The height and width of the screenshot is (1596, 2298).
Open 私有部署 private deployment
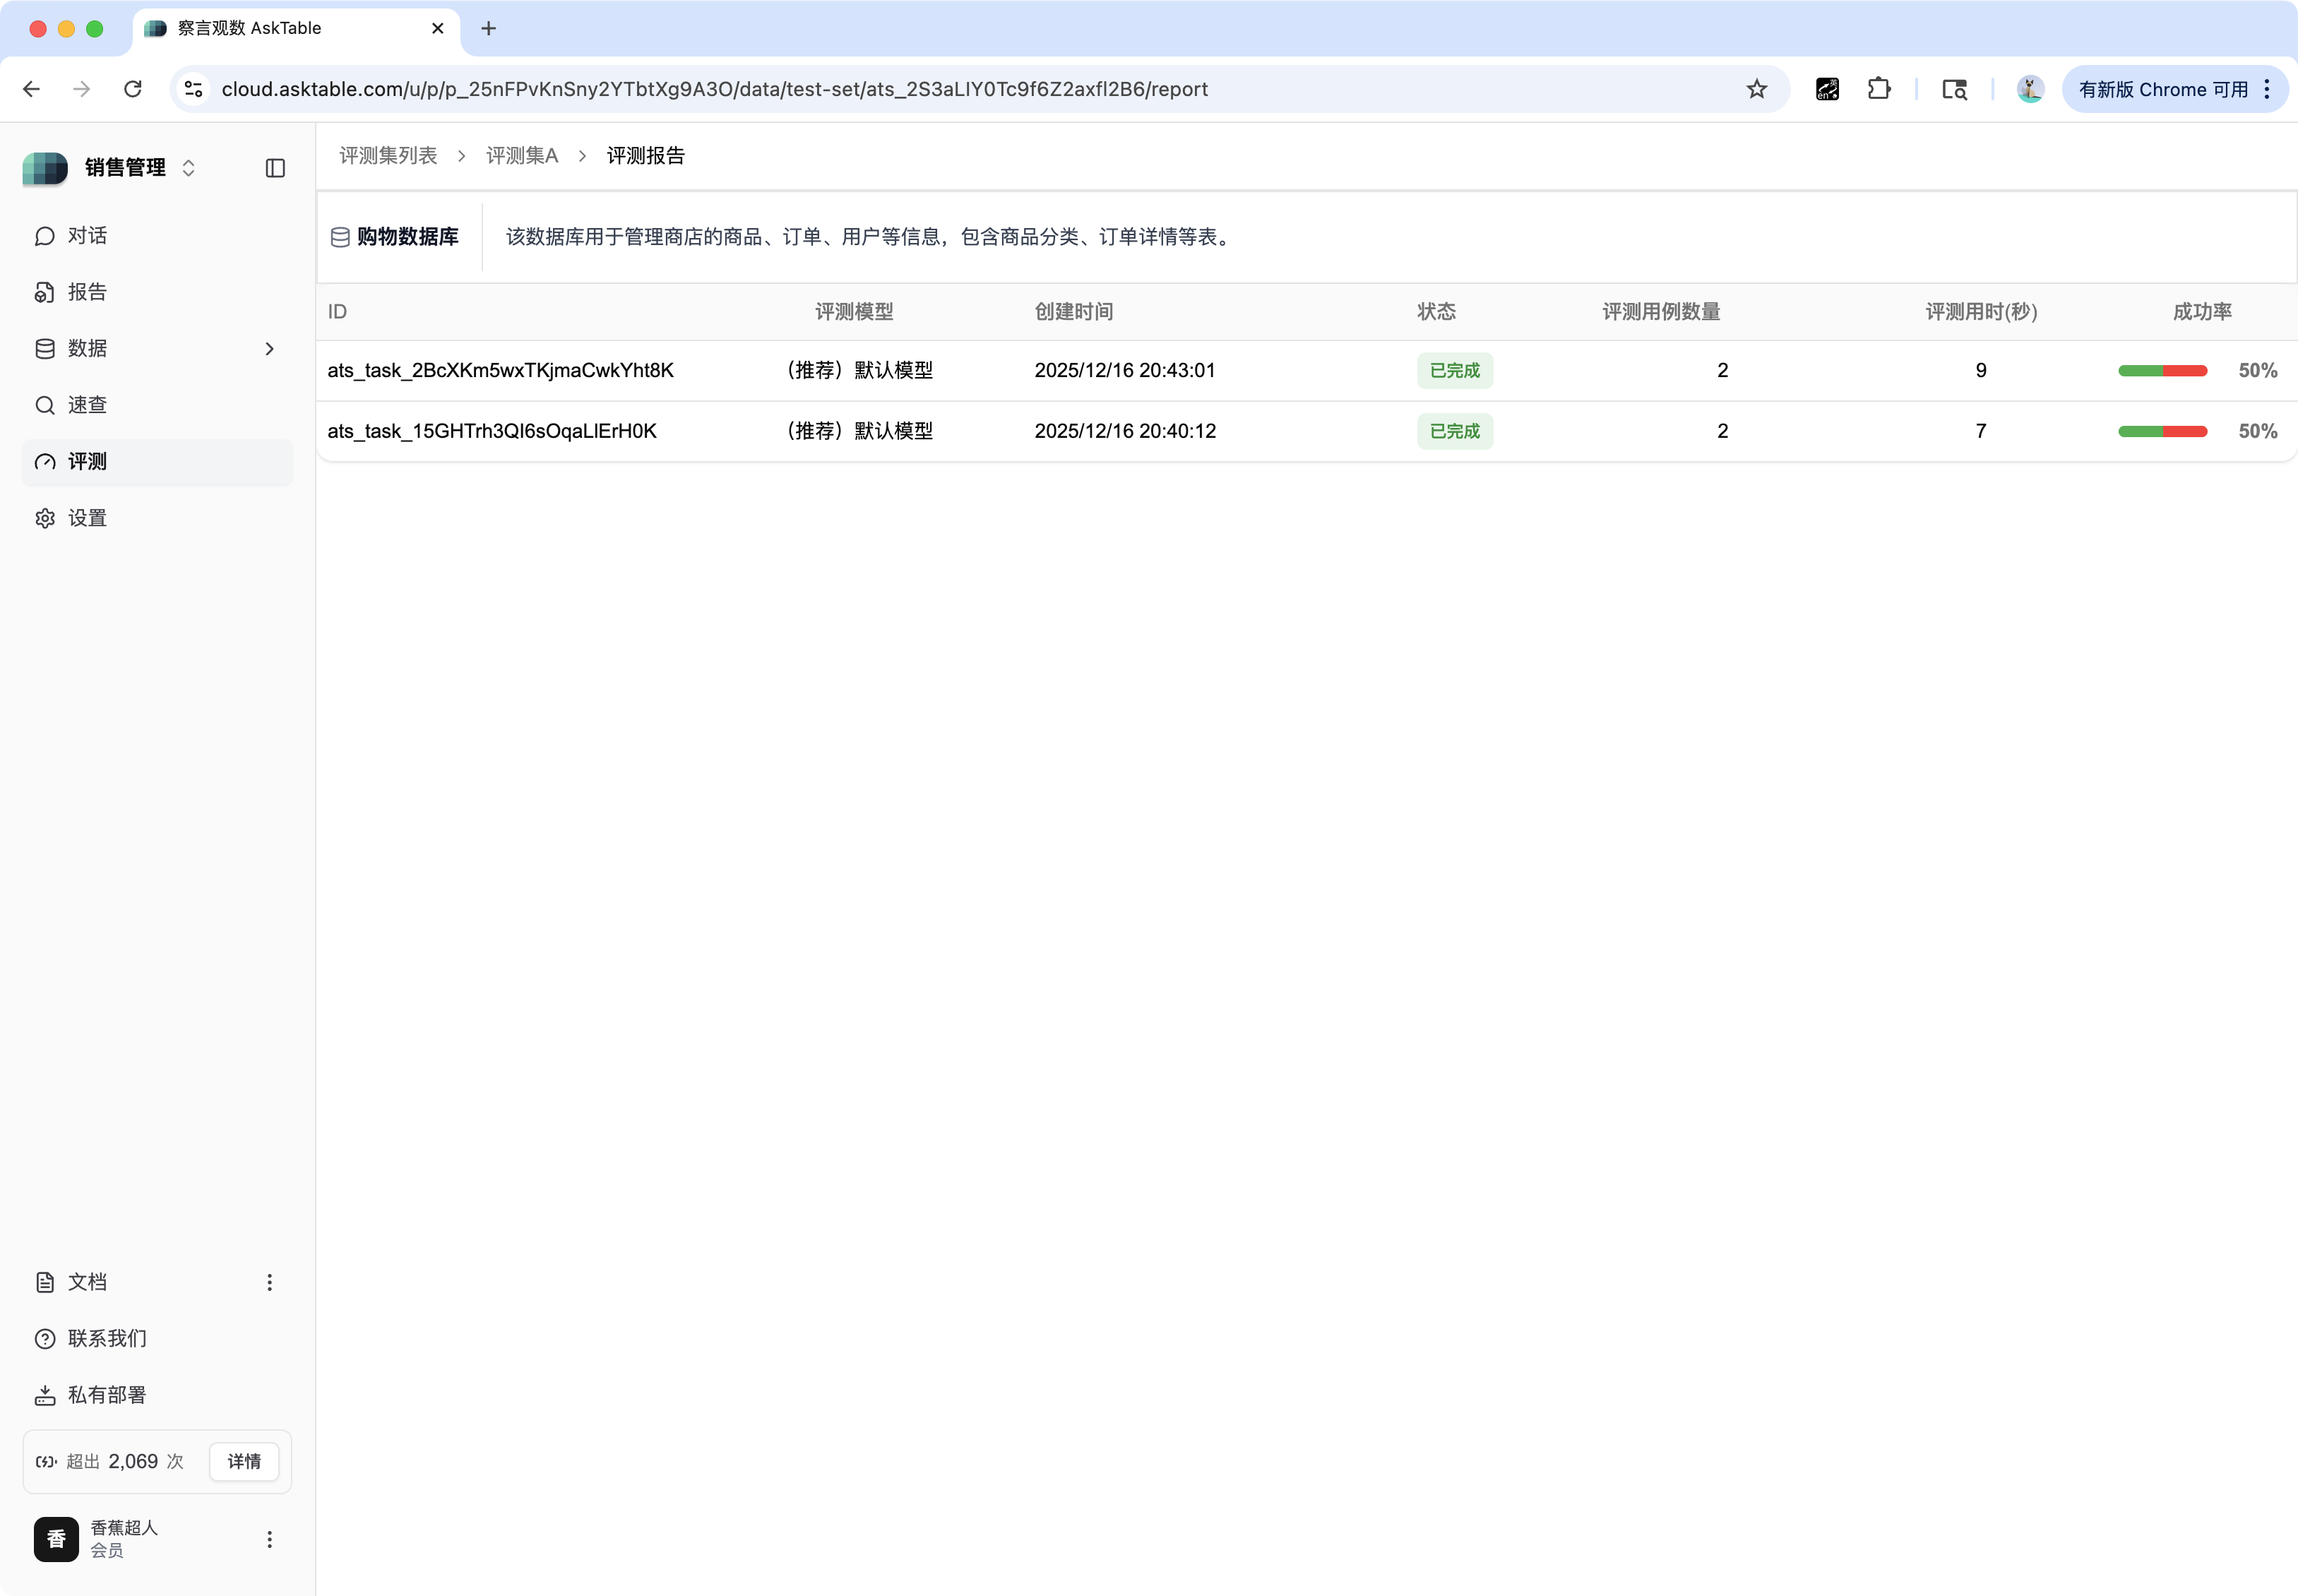pyautogui.click(x=106, y=1395)
